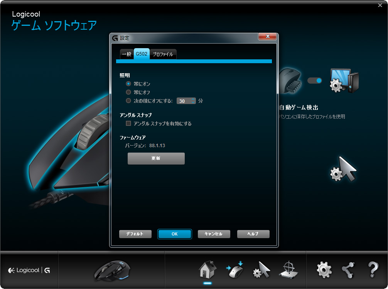Switch to the 一般 tab
Image resolution: width=388 pixels, height=289 pixels.
[x=127, y=54]
